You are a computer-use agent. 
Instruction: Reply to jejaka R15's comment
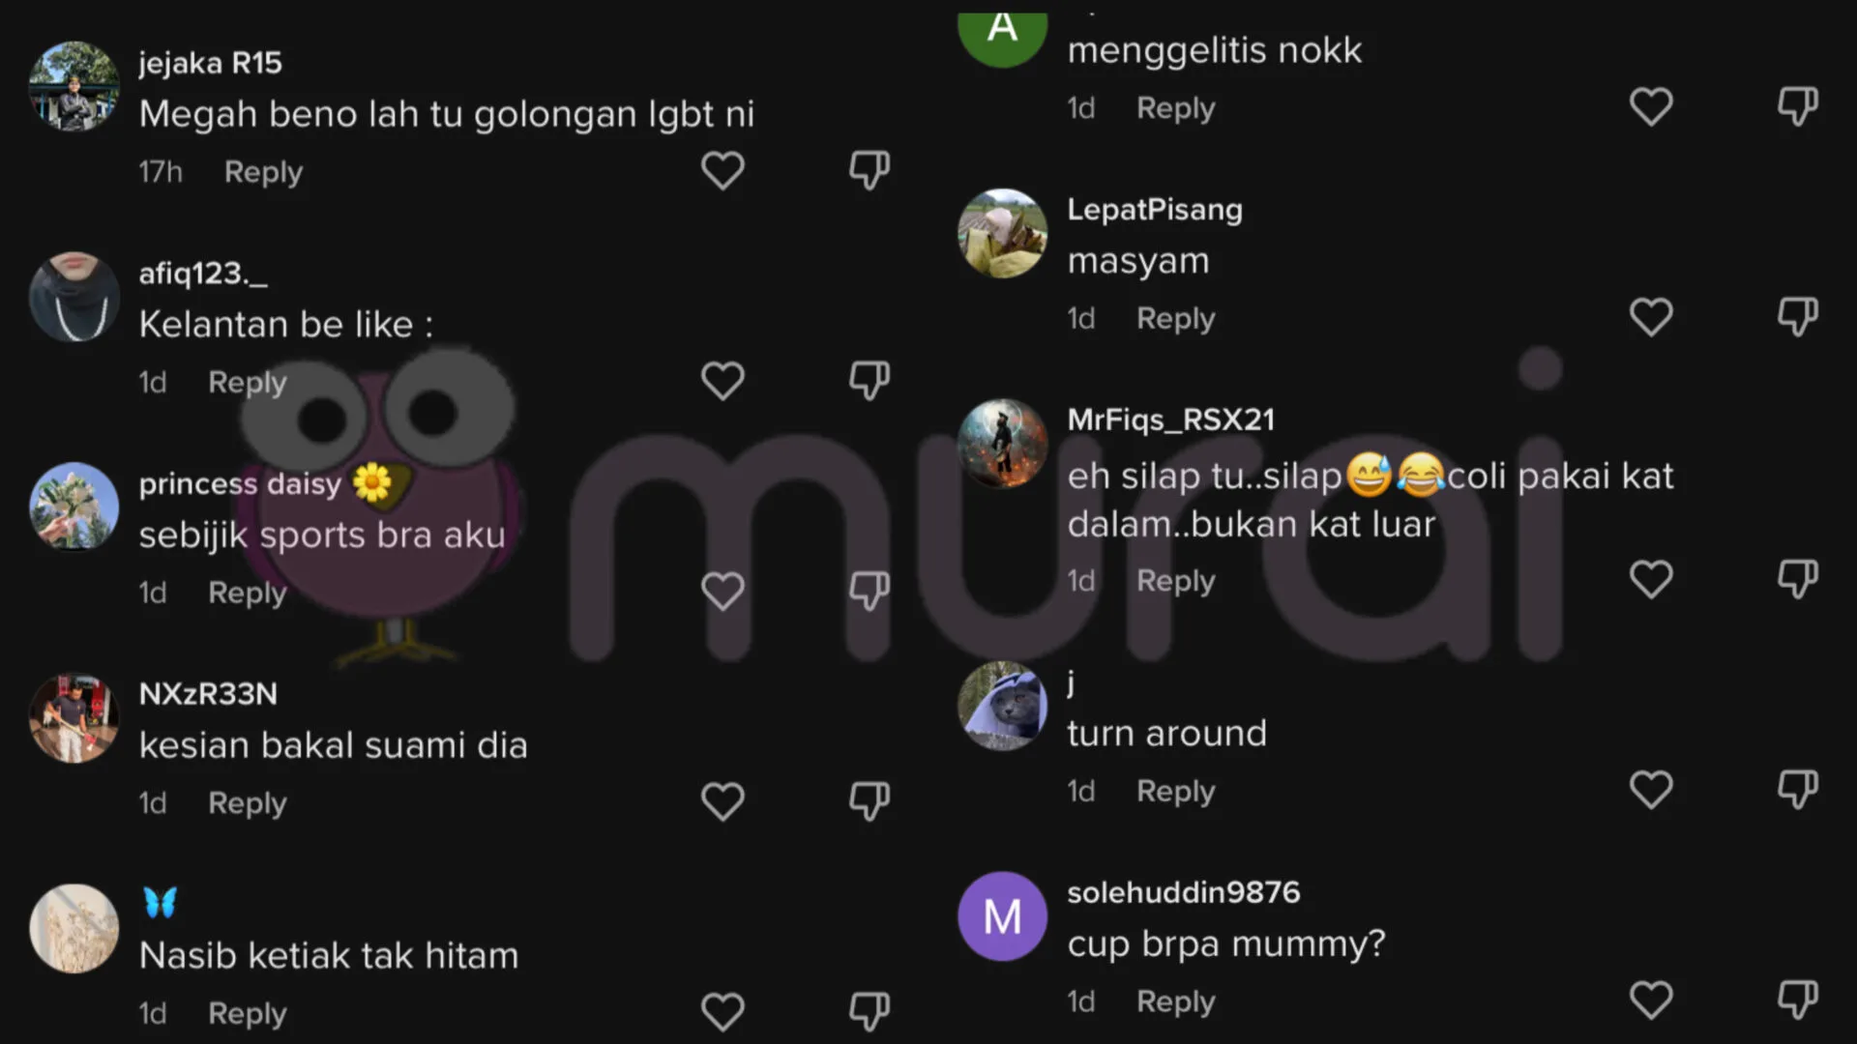point(263,172)
